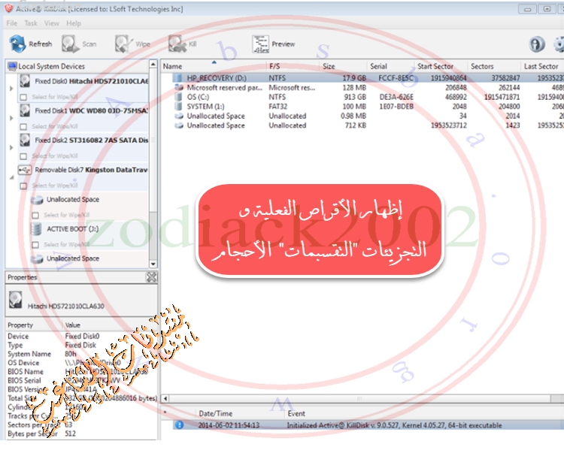Screen dimensions: 564x453
Task: Click the ACTIVE BOOT (J:) volume icon
Action: pyautogui.click(x=36, y=229)
